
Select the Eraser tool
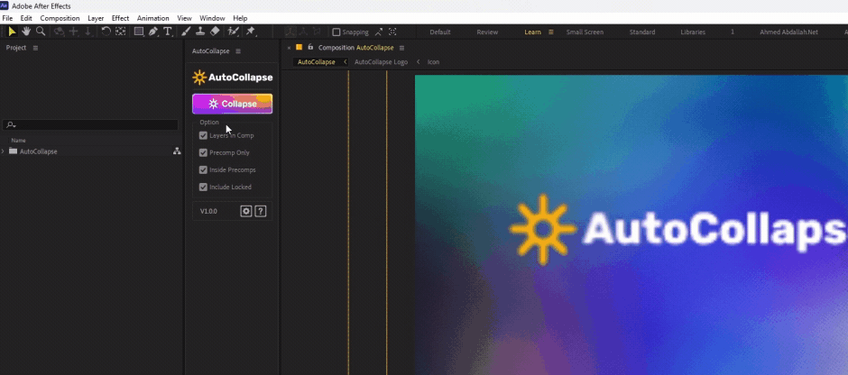215,32
